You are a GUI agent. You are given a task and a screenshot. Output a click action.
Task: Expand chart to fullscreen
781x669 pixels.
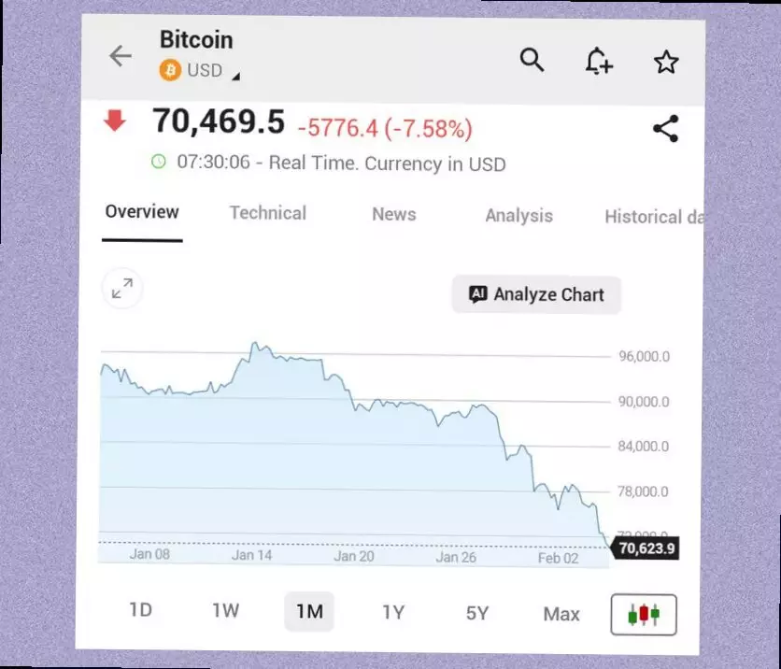[122, 290]
